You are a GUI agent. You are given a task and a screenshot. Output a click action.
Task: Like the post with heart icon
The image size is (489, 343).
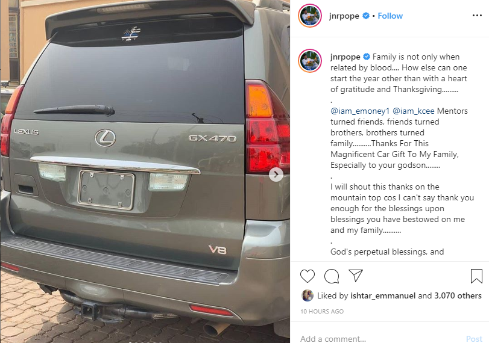pyautogui.click(x=307, y=276)
